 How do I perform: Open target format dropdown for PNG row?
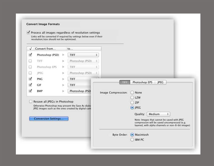(79, 79)
